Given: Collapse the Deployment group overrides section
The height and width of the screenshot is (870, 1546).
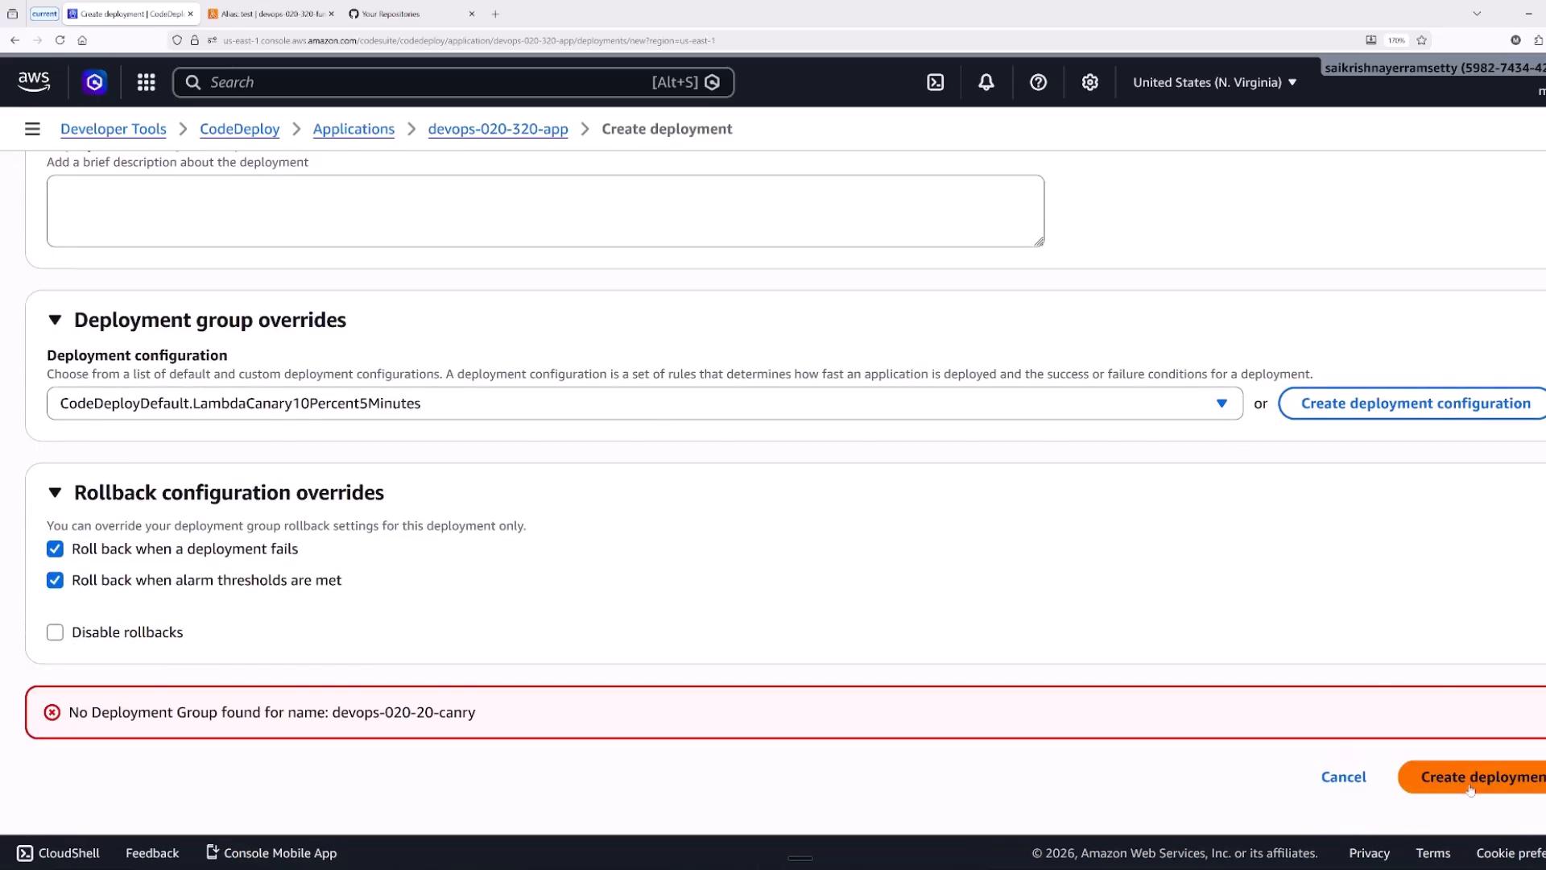Looking at the screenshot, I should tap(55, 320).
